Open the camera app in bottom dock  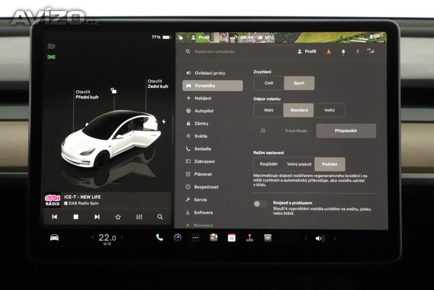tap(178, 238)
